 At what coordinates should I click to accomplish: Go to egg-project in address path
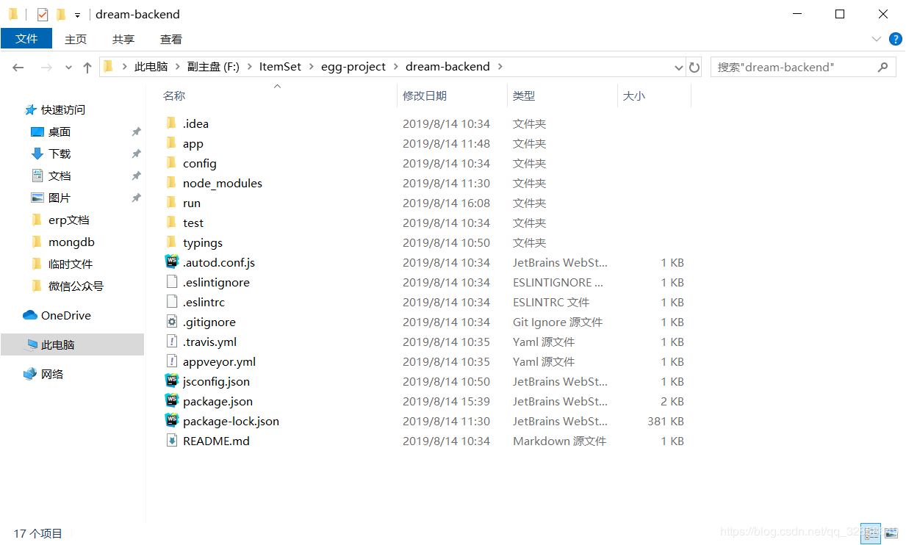click(x=353, y=67)
